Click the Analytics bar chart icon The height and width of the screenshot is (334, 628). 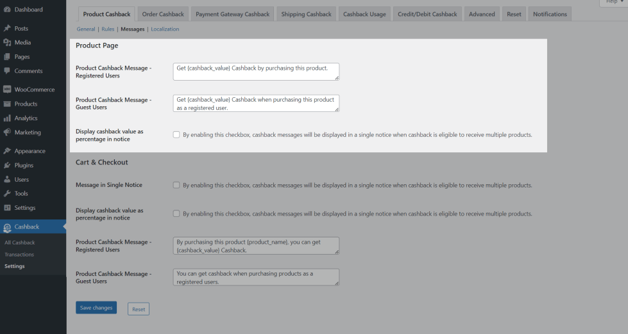7,118
